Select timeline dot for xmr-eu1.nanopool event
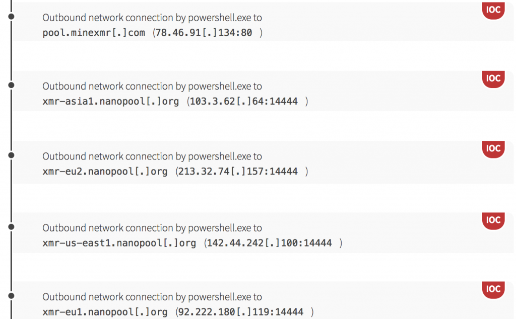 (x=11, y=296)
